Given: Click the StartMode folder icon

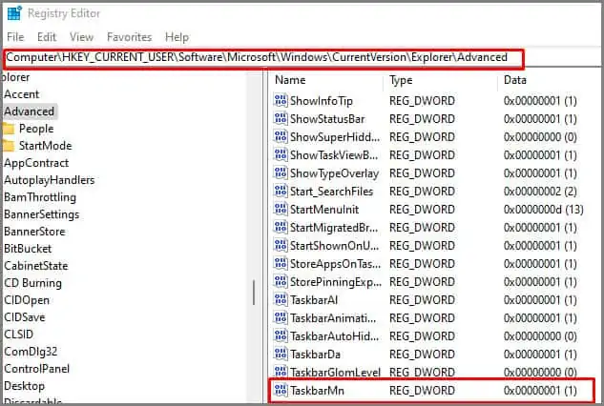Looking at the screenshot, I should point(8,146).
